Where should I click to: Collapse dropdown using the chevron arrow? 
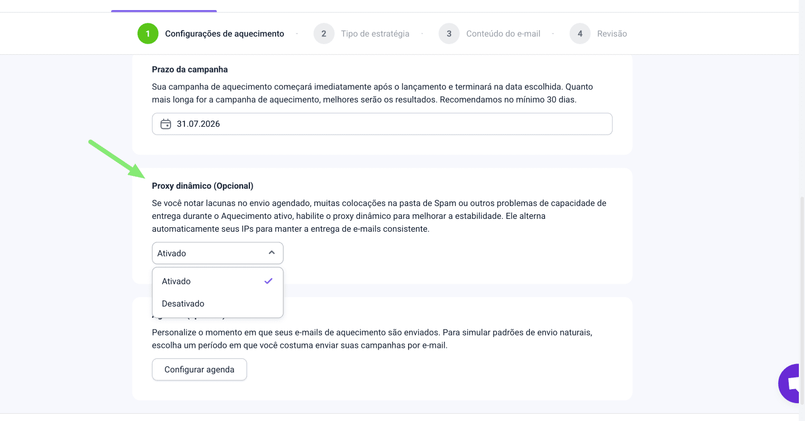(x=272, y=253)
